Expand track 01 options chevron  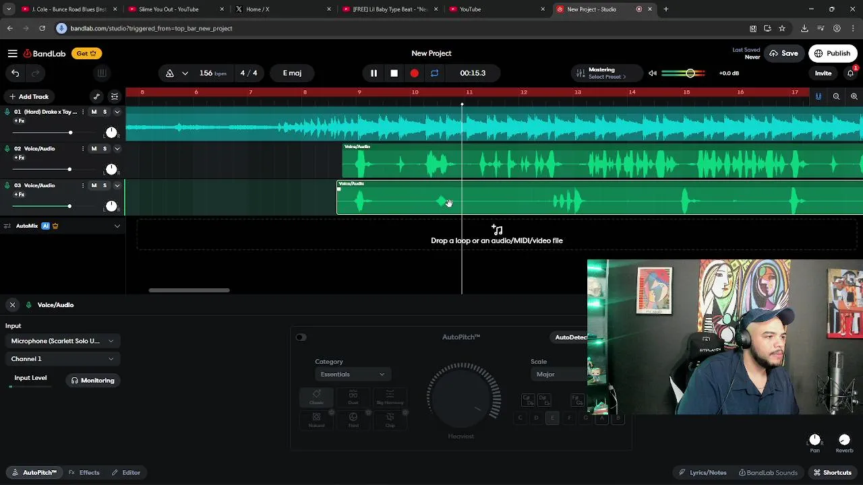click(x=117, y=112)
